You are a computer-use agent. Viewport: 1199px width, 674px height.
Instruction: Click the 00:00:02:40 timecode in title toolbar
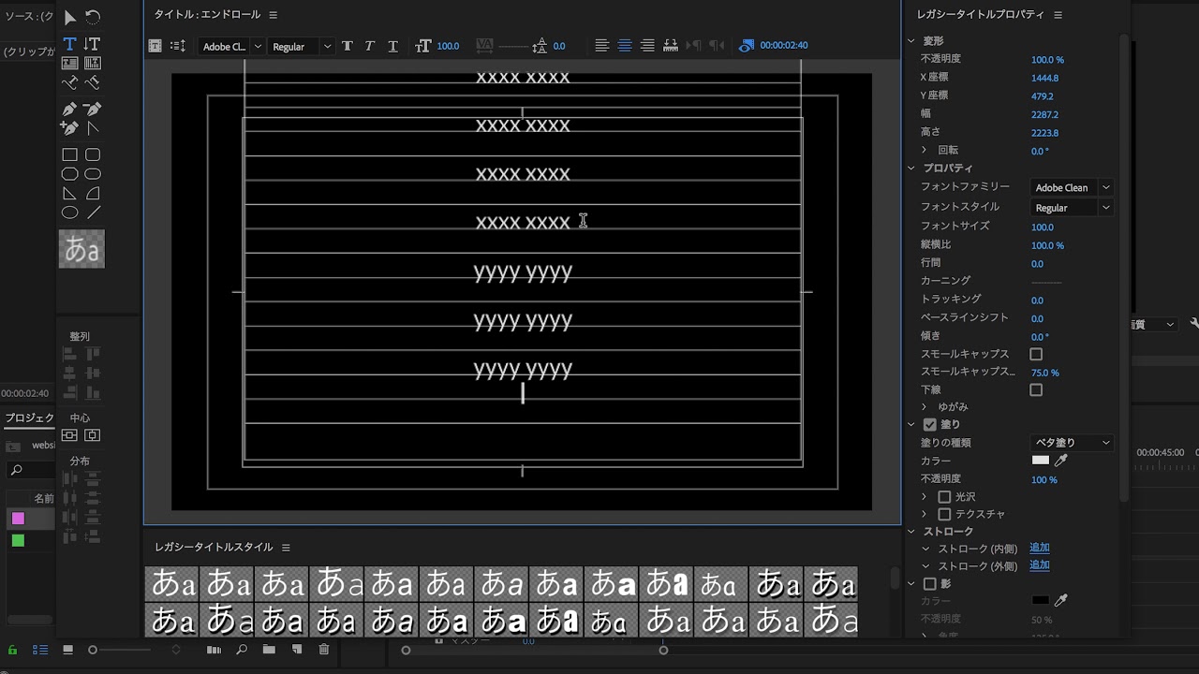point(783,46)
